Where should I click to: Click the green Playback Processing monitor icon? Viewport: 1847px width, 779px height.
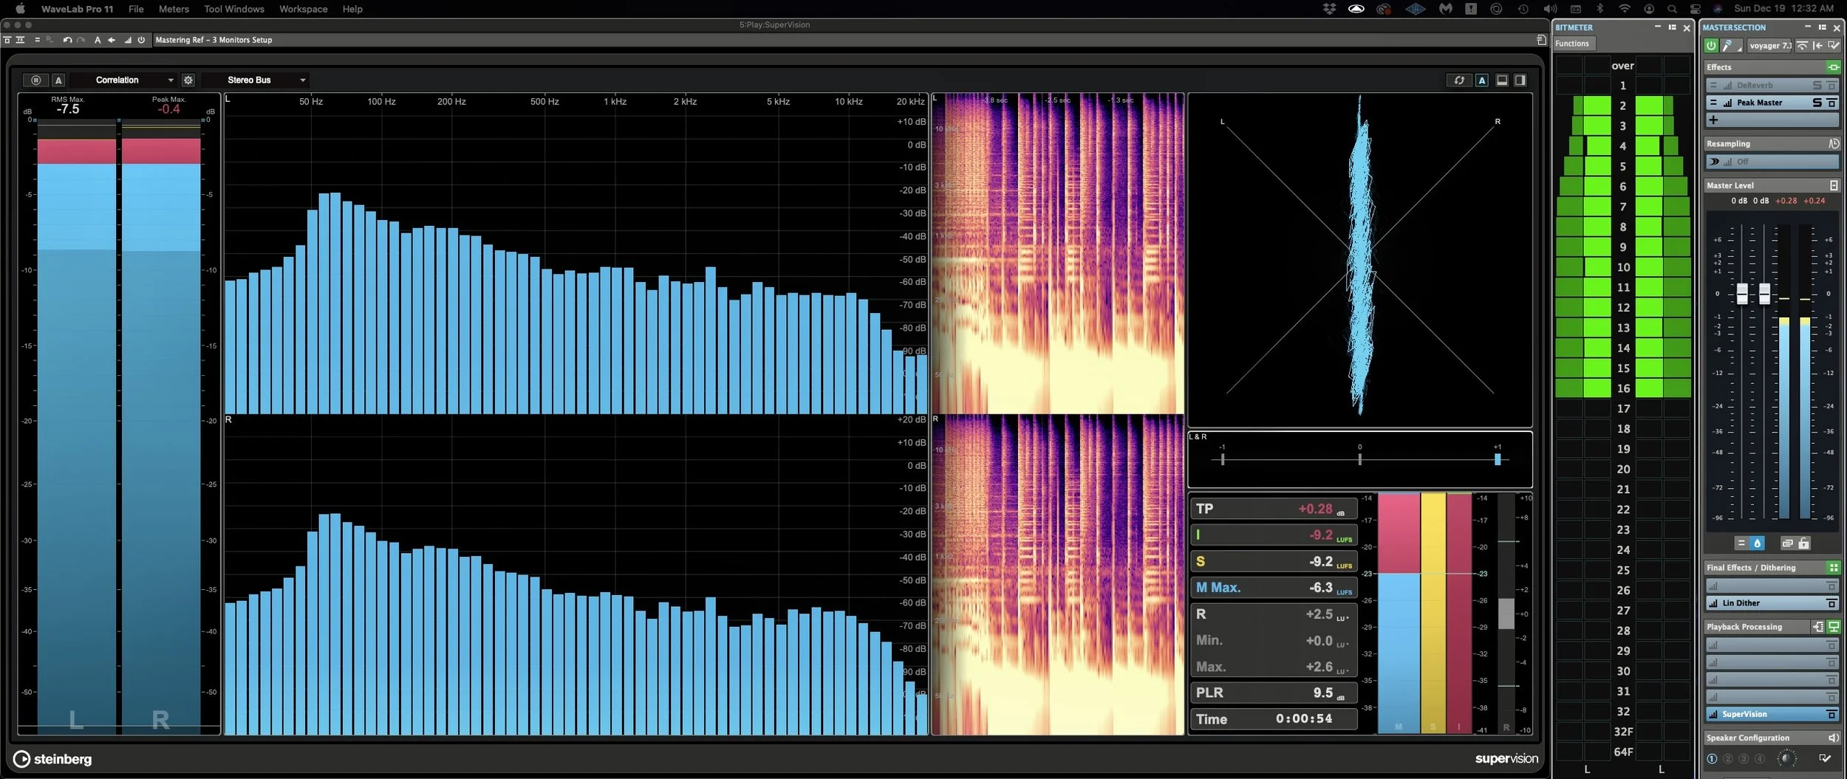tap(1834, 627)
